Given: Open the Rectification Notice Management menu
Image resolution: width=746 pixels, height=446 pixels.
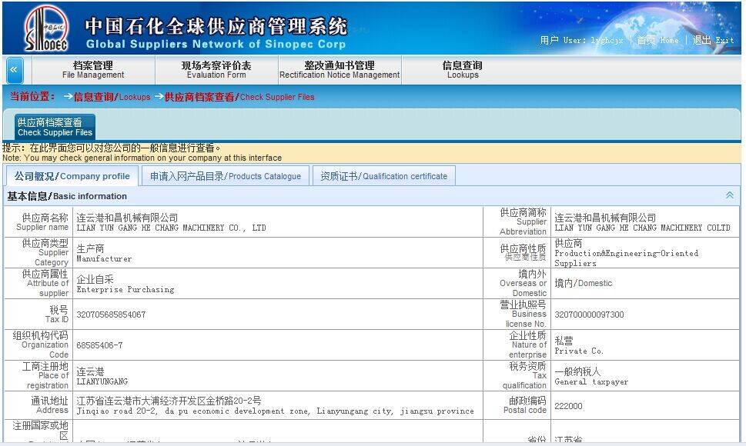Looking at the screenshot, I should (x=340, y=70).
